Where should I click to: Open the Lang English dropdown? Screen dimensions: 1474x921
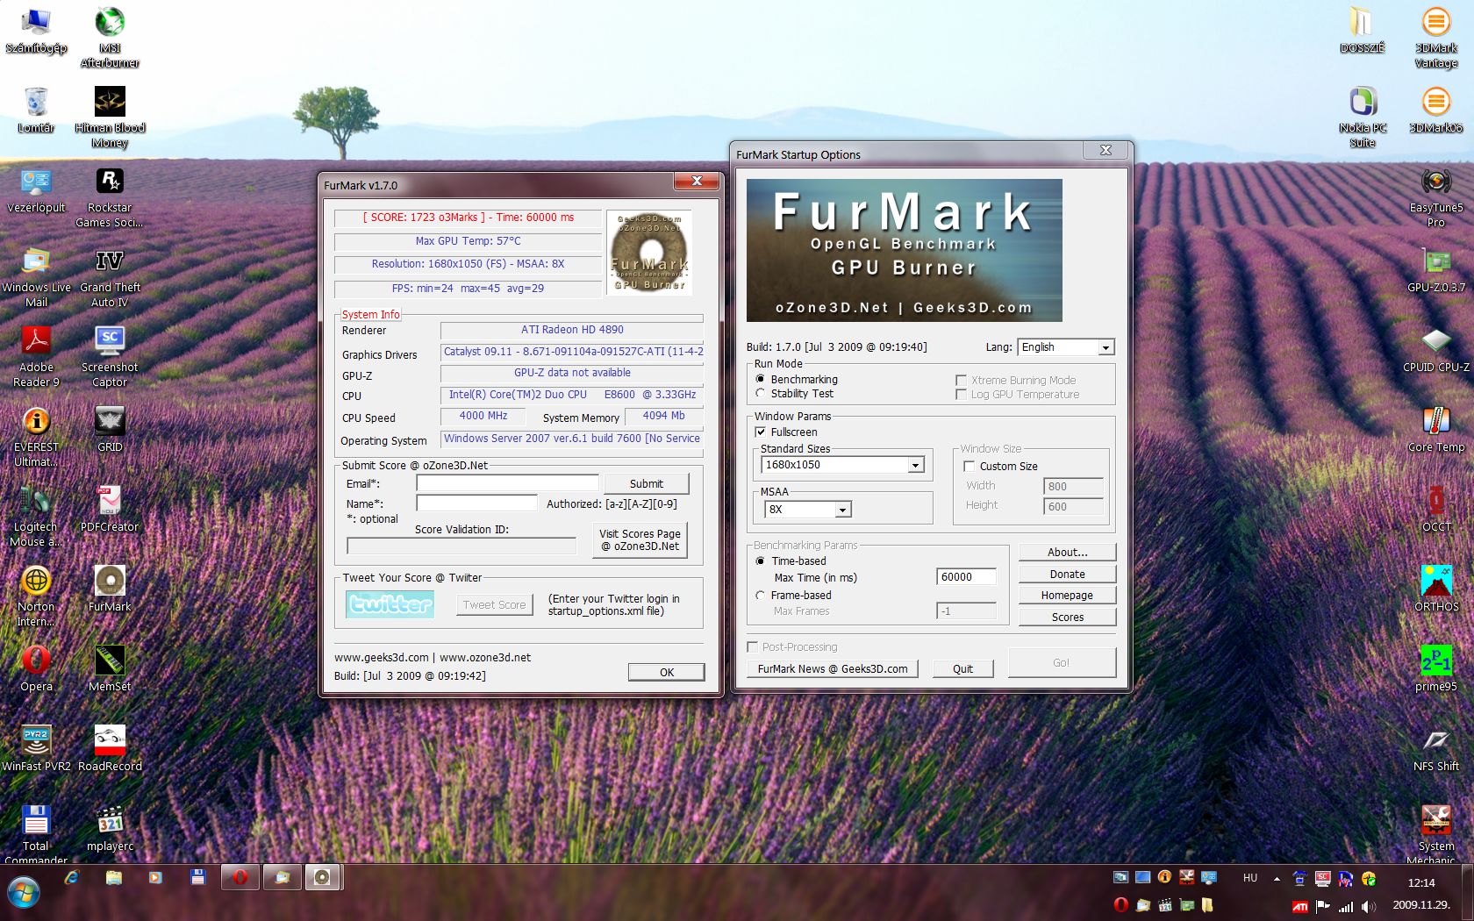1065,347
